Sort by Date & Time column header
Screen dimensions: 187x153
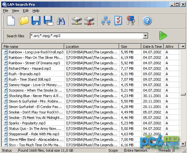point(152,47)
